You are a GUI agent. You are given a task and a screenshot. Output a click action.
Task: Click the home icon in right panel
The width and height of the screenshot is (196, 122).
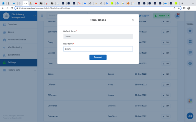(190, 31)
